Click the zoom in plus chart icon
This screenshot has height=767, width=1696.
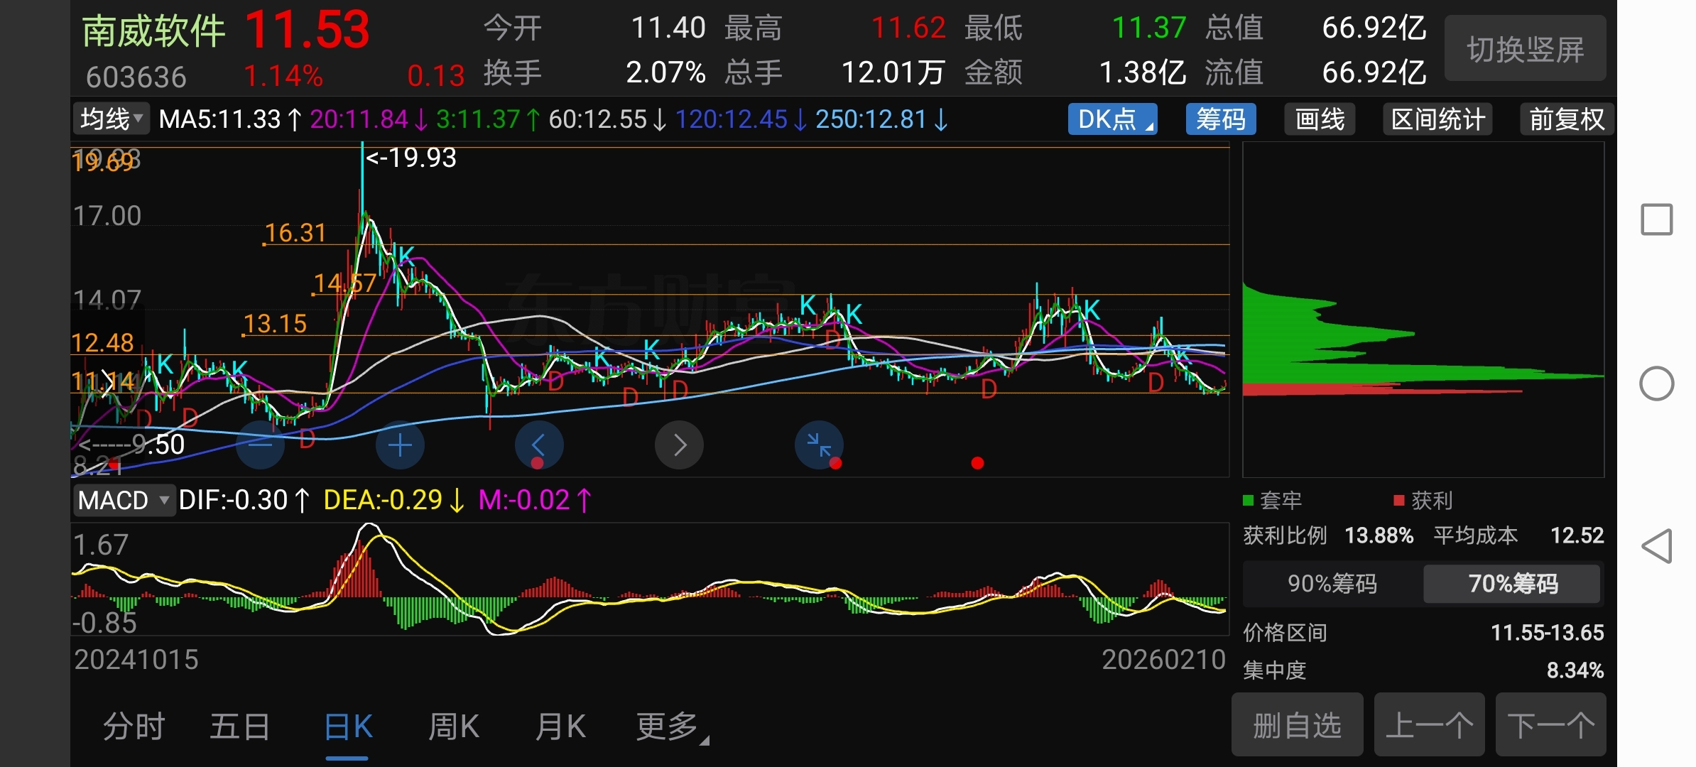click(400, 445)
